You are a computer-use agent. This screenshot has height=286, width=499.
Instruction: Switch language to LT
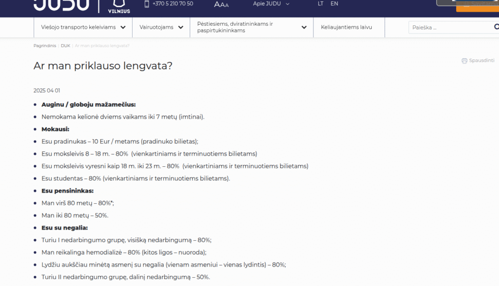point(320,4)
